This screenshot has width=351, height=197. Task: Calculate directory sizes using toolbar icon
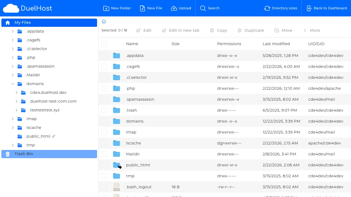tap(281, 8)
